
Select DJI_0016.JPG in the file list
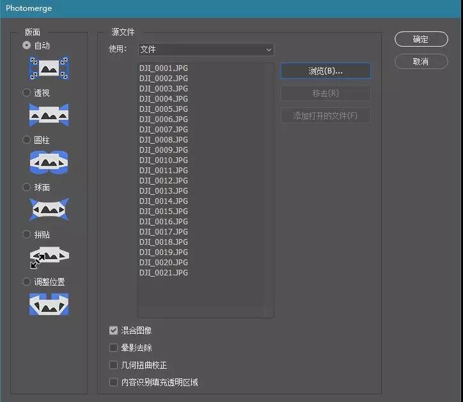coord(164,221)
